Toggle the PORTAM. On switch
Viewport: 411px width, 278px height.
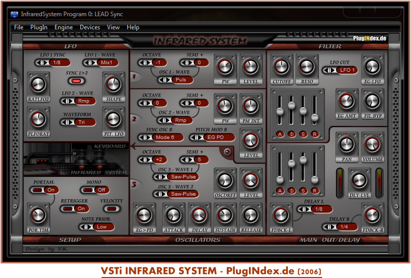pyautogui.click(x=45, y=190)
